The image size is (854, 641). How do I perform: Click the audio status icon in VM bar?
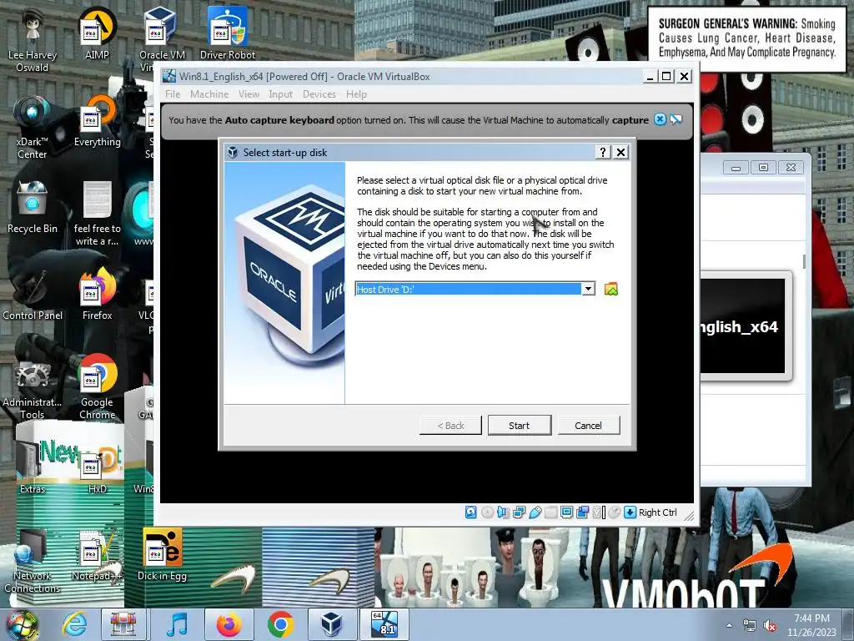pyautogui.click(x=503, y=512)
